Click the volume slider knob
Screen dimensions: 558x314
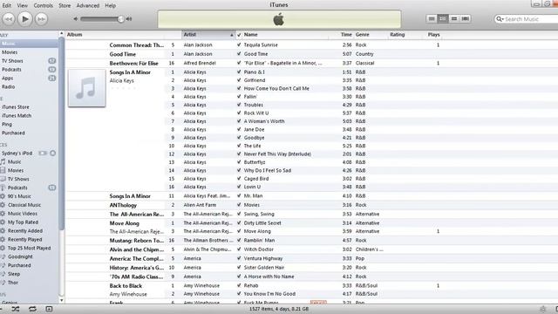(x=120, y=19)
